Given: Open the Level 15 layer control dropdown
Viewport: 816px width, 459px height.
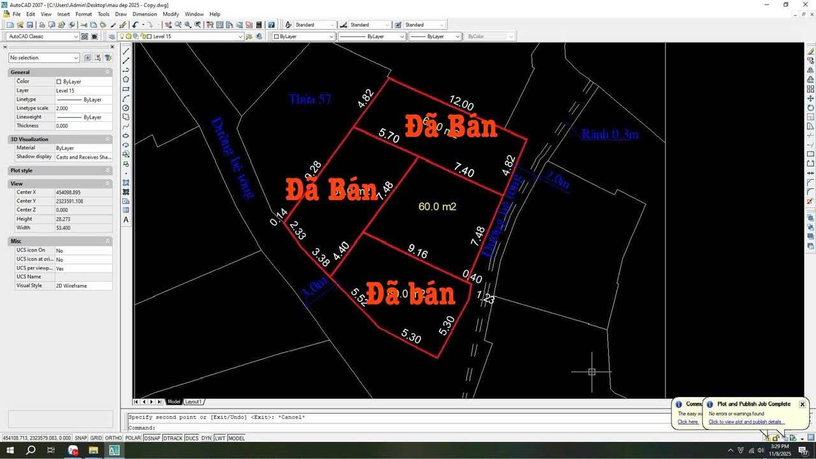Looking at the screenshot, I should [240, 36].
